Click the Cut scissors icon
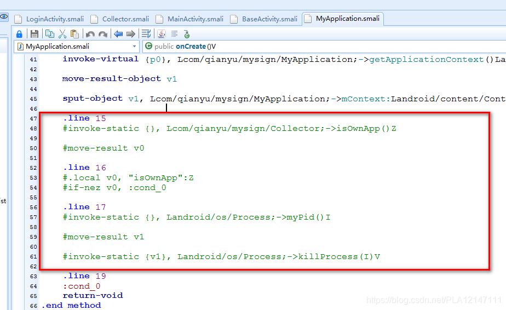 [x=62, y=34]
